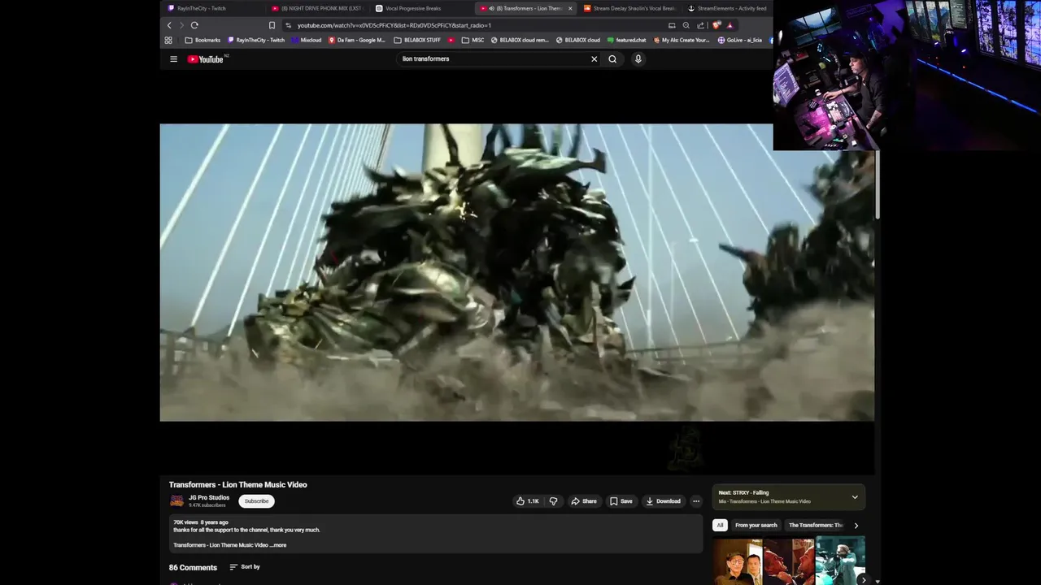Open the JG Pro Studios channel name
The height and width of the screenshot is (585, 1041).
coord(209,497)
